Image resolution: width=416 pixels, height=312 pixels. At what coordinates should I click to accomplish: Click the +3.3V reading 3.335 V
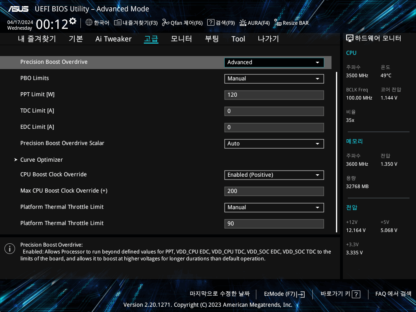point(354,253)
